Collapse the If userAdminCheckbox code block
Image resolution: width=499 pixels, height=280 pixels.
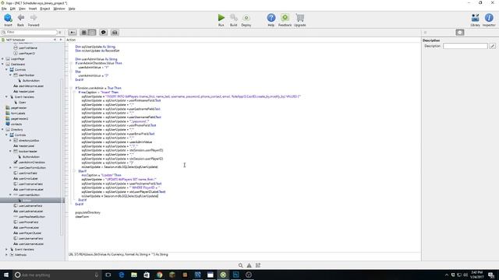pyautogui.click(x=71, y=63)
